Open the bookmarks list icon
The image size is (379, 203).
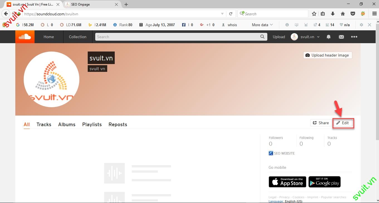[x=323, y=14]
